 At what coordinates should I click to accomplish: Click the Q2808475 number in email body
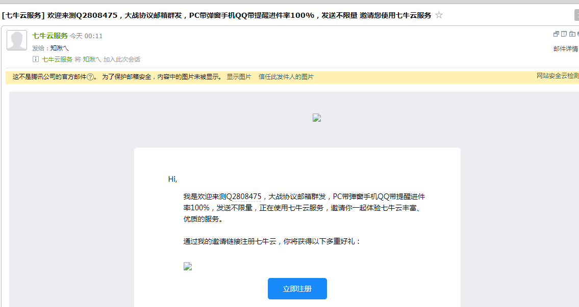coord(244,197)
